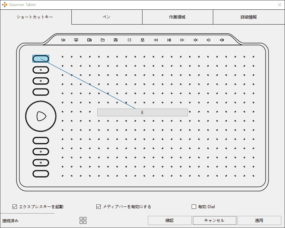This screenshot has width=285, height=228.
Task: Switch to the ペン tab
Action: pyautogui.click(x=107, y=17)
